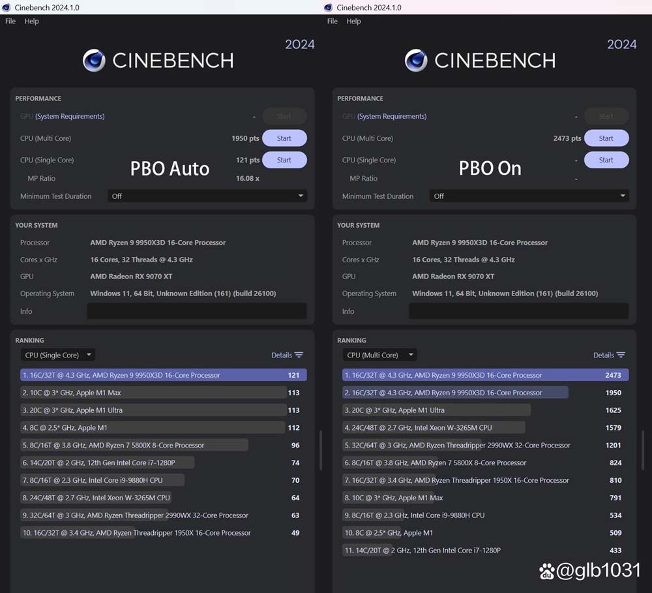Start the CPU (Multi Core) test showing 2473 pts
Image resolution: width=652 pixels, height=593 pixels.
coord(606,138)
